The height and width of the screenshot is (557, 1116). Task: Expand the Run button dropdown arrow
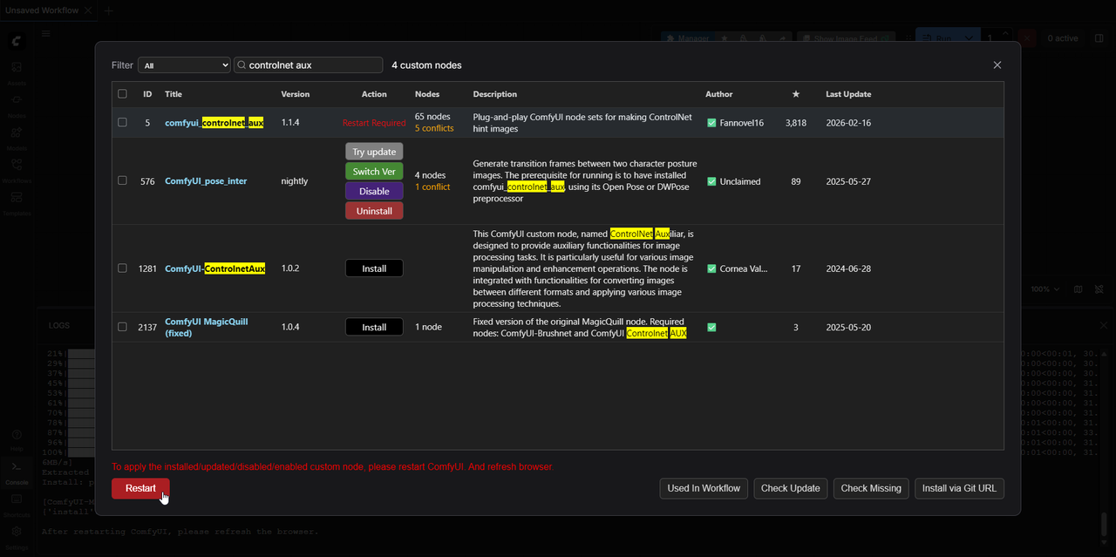click(x=970, y=38)
